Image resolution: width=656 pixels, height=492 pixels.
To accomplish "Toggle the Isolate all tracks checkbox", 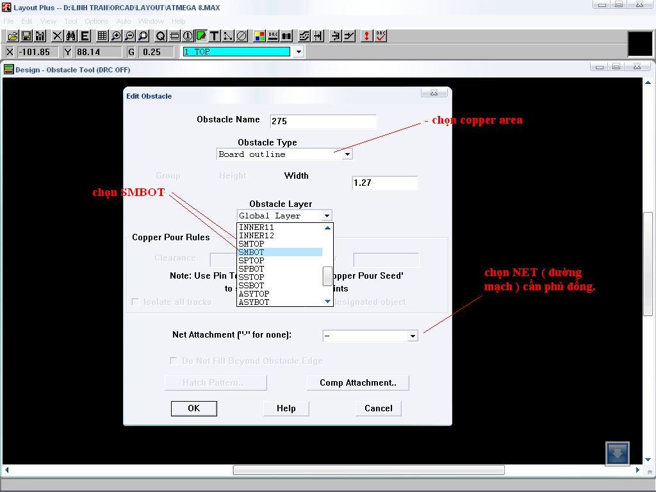I will coord(135,302).
